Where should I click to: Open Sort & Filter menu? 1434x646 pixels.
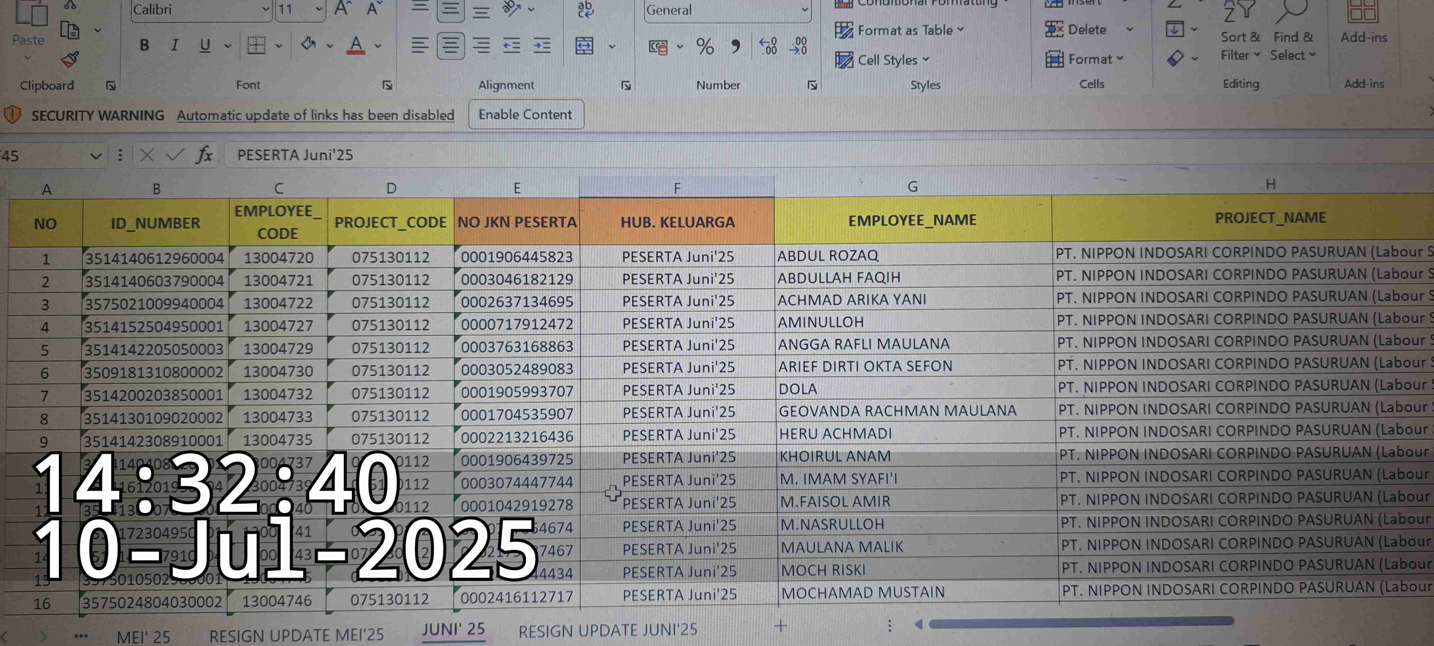1240,31
